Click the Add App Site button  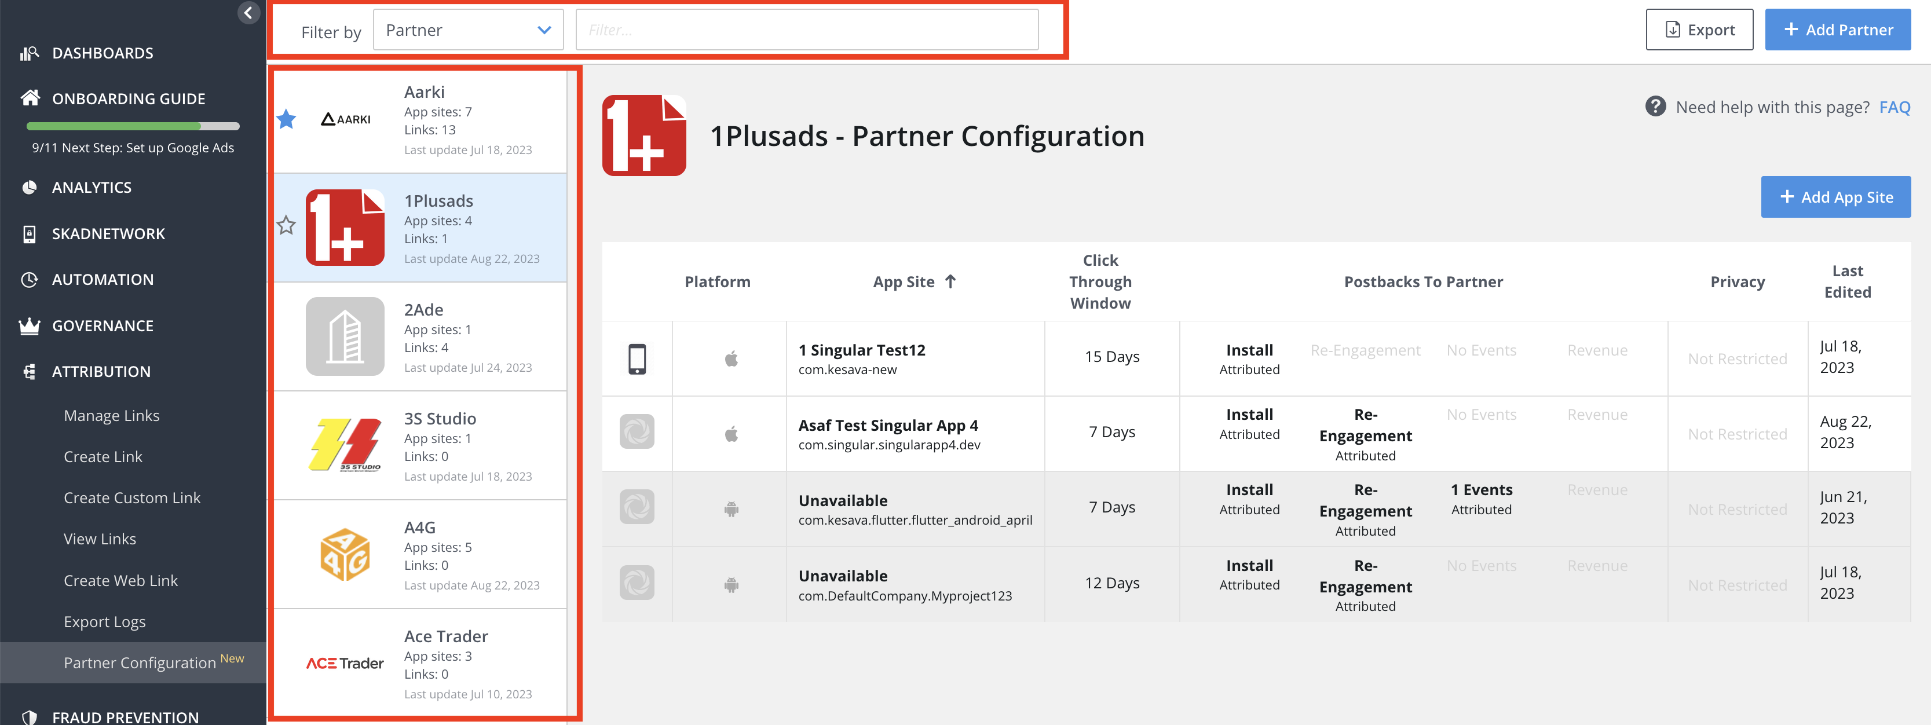(x=1835, y=197)
